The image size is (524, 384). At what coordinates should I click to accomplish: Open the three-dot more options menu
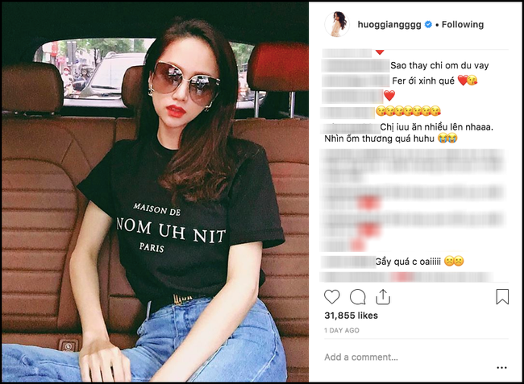click(501, 367)
